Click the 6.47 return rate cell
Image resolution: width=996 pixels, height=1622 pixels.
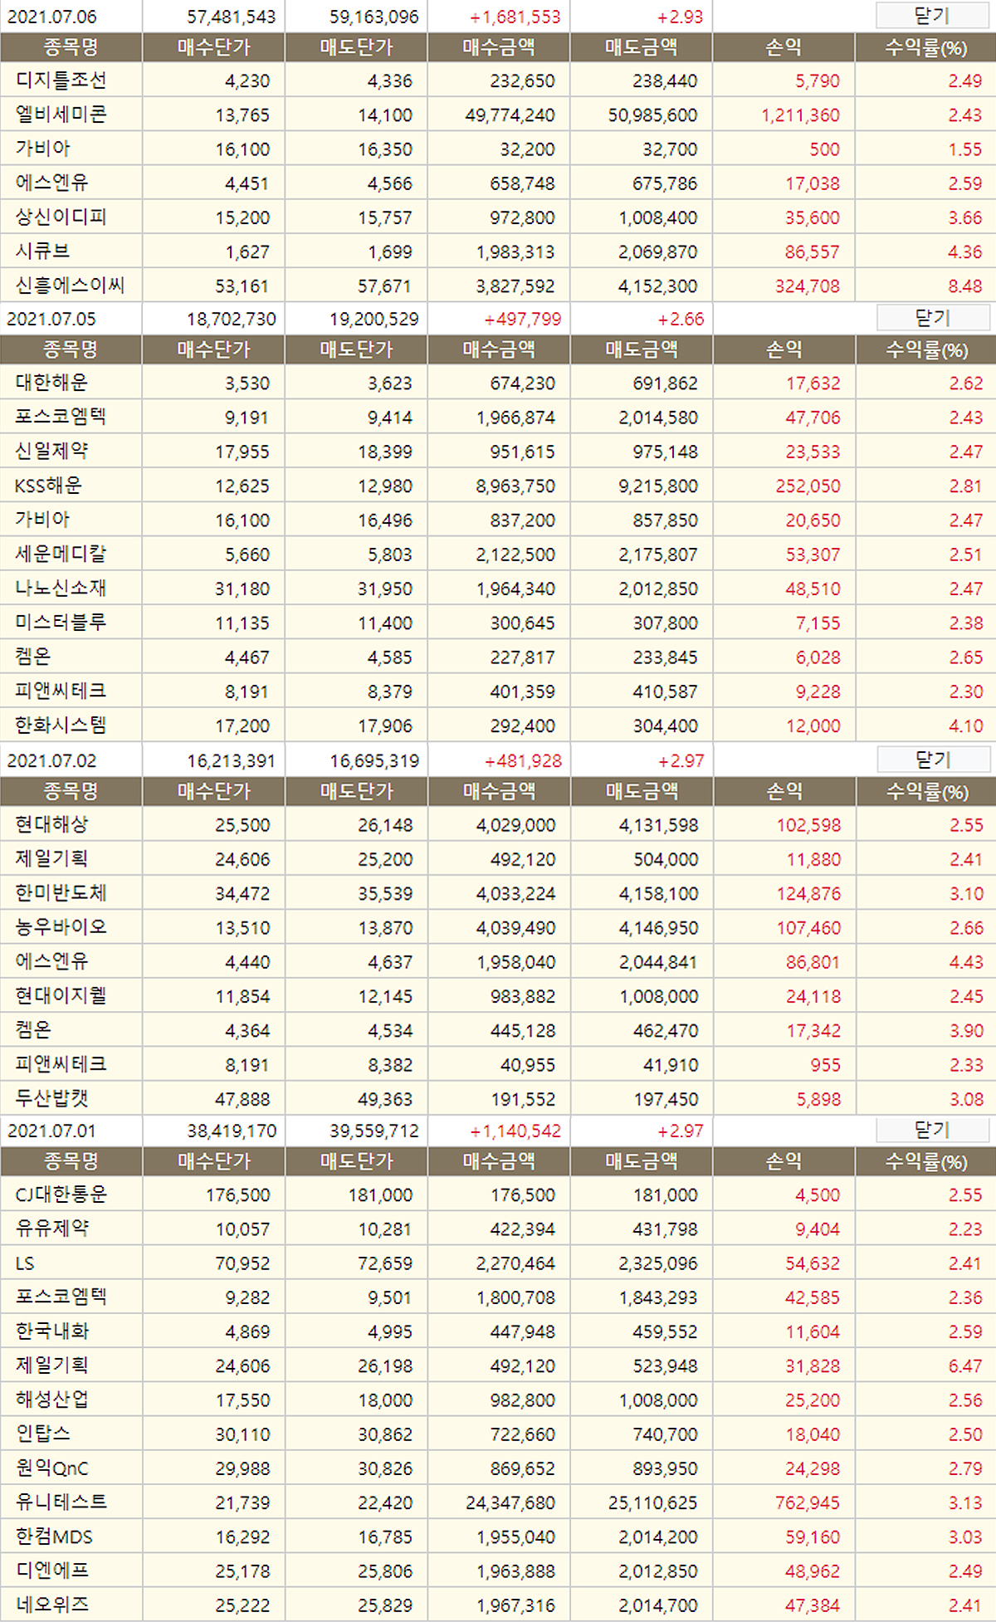[964, 1366]
